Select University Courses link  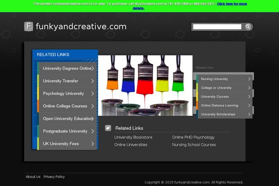coord(215,97)
